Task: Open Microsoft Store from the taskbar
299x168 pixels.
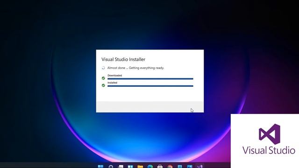Action: tap(160, 167)
